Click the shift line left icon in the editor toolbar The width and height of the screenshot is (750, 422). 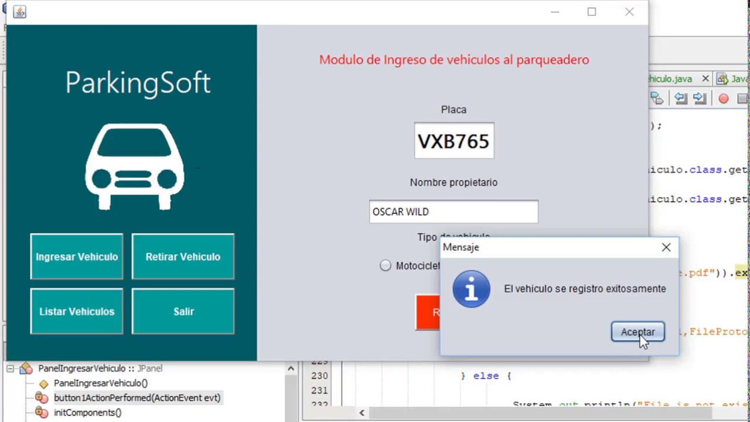680,98
